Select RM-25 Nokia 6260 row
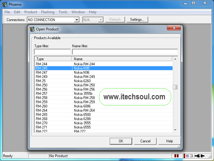This screenshot has width=214, height=161. point(104,81)
